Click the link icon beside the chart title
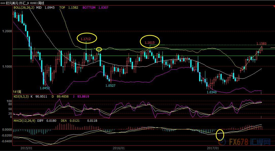The image size is (275, 151). [x=3, y=3]
